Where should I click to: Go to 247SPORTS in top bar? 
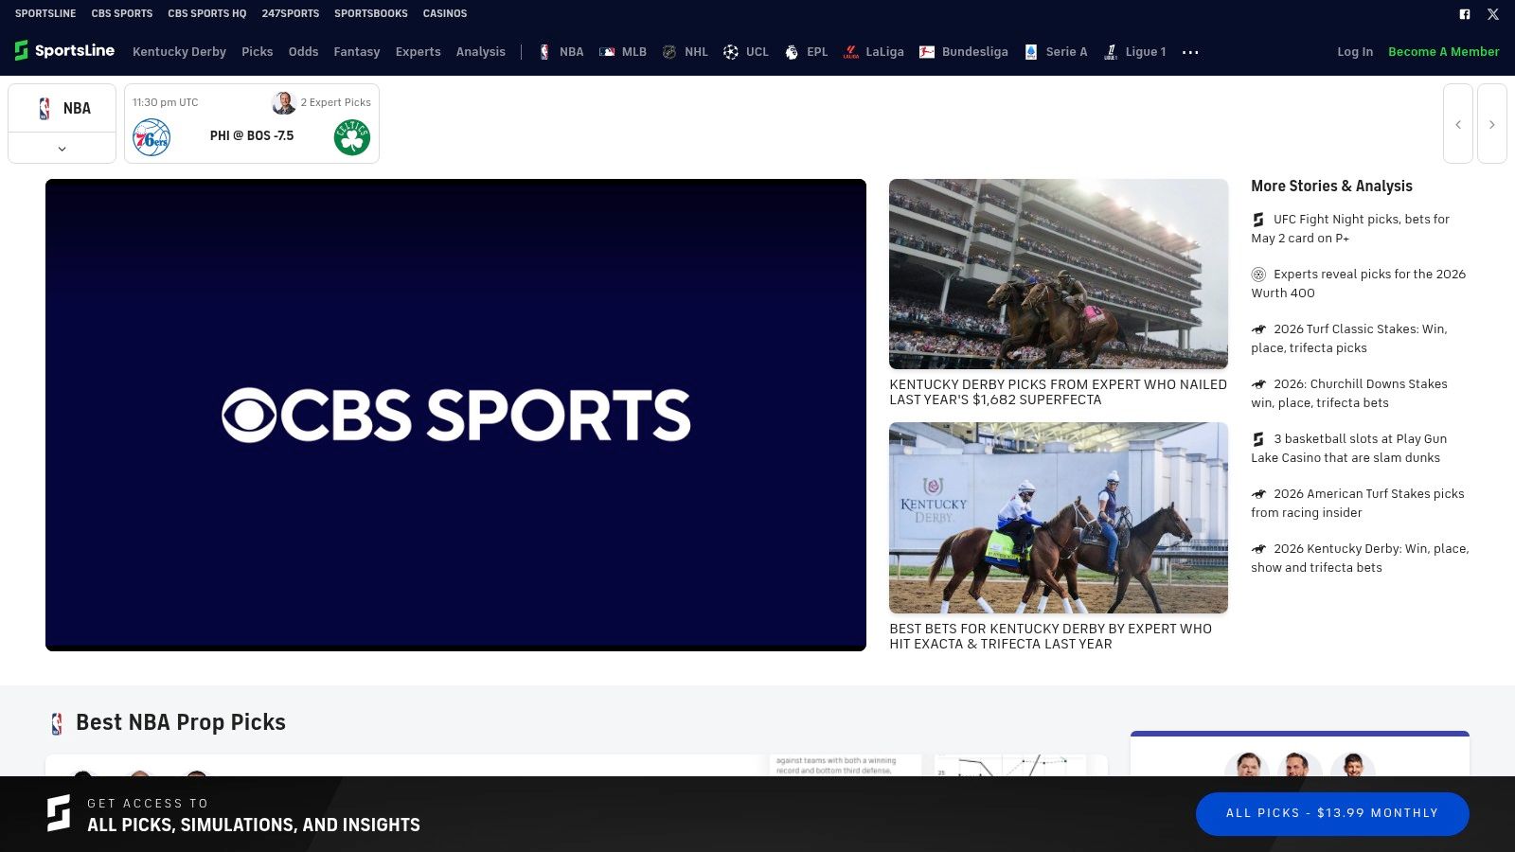pos(290,14)
